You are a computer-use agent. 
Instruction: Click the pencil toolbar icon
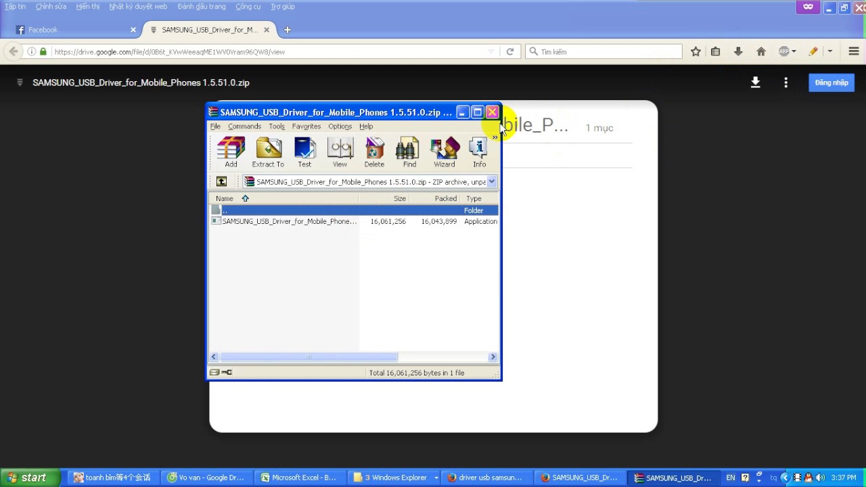click(813, 51)
